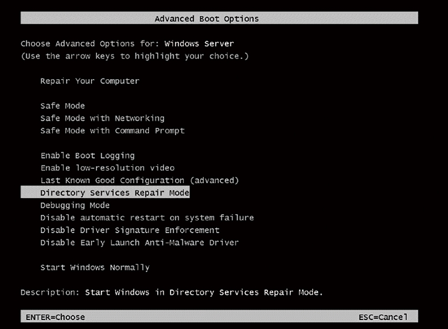Select Disable Early Launch Anti-Malware Driver
The width and height of the screenshot is (448, 329).
[x=139, y=243]
